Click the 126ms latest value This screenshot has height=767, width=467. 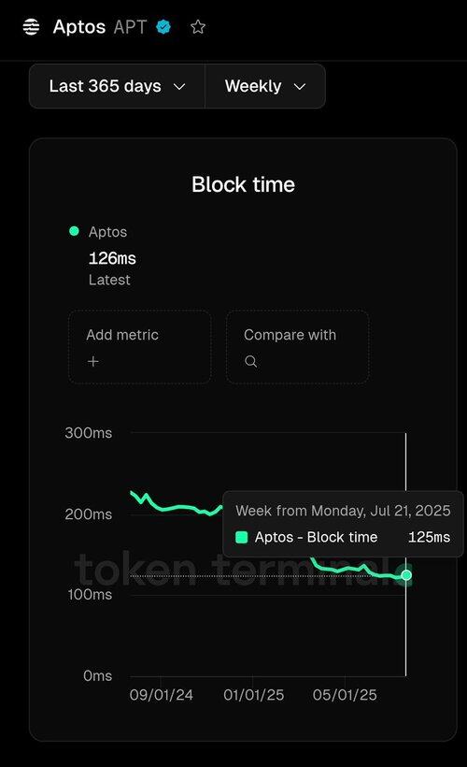(x=112, y=258)
